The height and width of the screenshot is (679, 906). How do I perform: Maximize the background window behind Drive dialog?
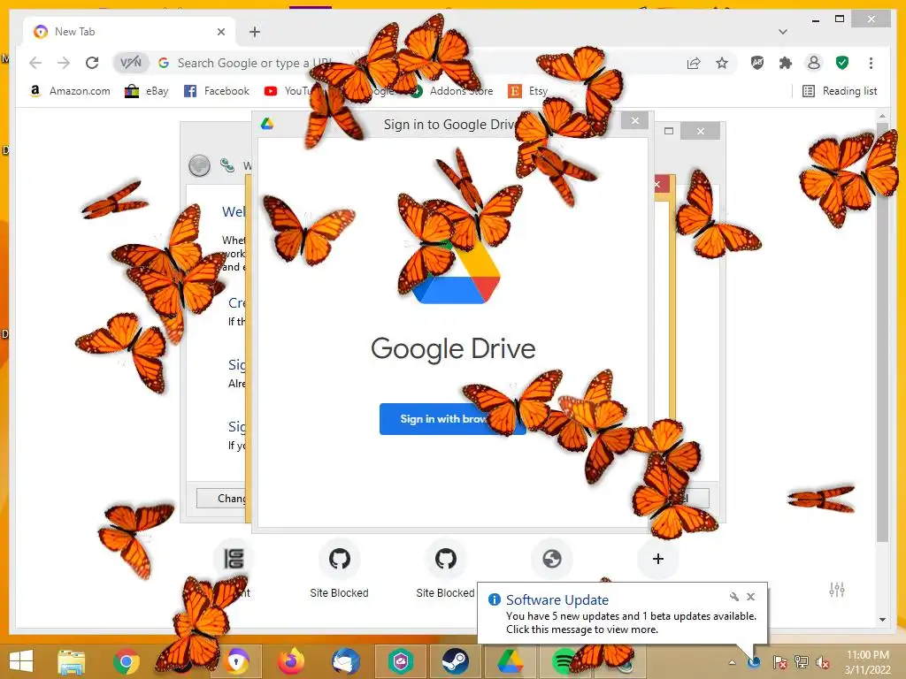(669, 131)
